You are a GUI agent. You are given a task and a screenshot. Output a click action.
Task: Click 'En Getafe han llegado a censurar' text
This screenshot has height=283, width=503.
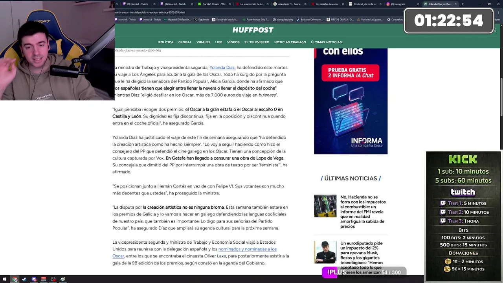pyautogui.click(x=224, y=158)
